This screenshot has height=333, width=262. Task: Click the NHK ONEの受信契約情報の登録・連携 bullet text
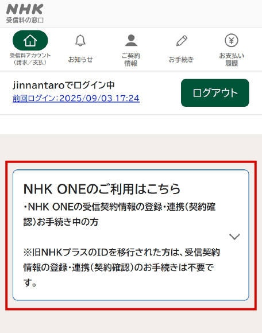pos(120,214)
